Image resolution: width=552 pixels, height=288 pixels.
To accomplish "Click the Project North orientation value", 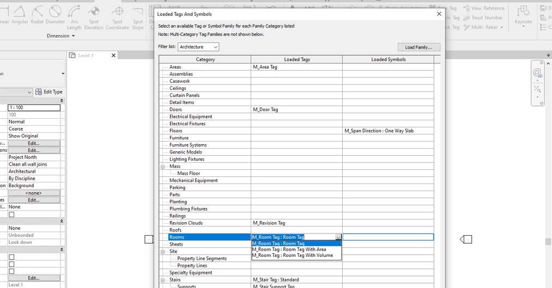I will pos(34,157).
